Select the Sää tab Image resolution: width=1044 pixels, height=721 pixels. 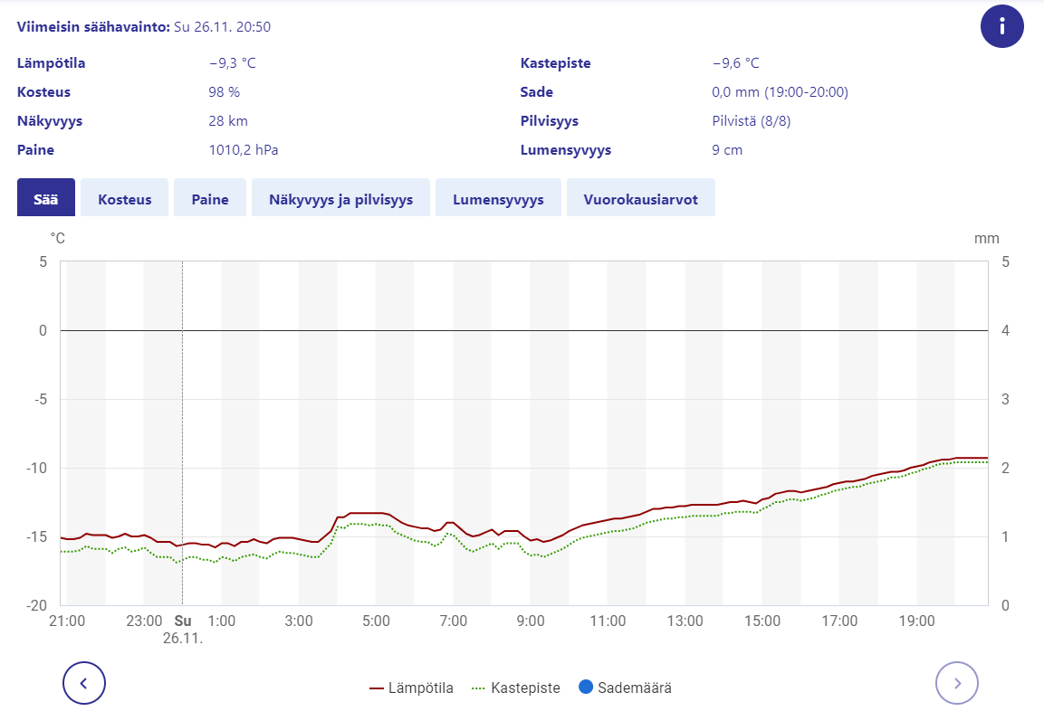pyautogui.click(x=46, y=198)
